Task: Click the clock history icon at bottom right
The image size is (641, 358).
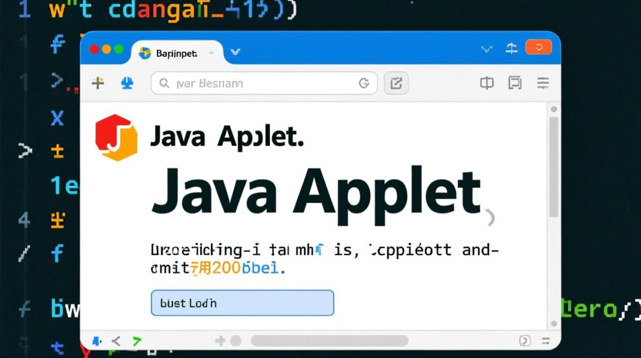Action: [525, 341]
